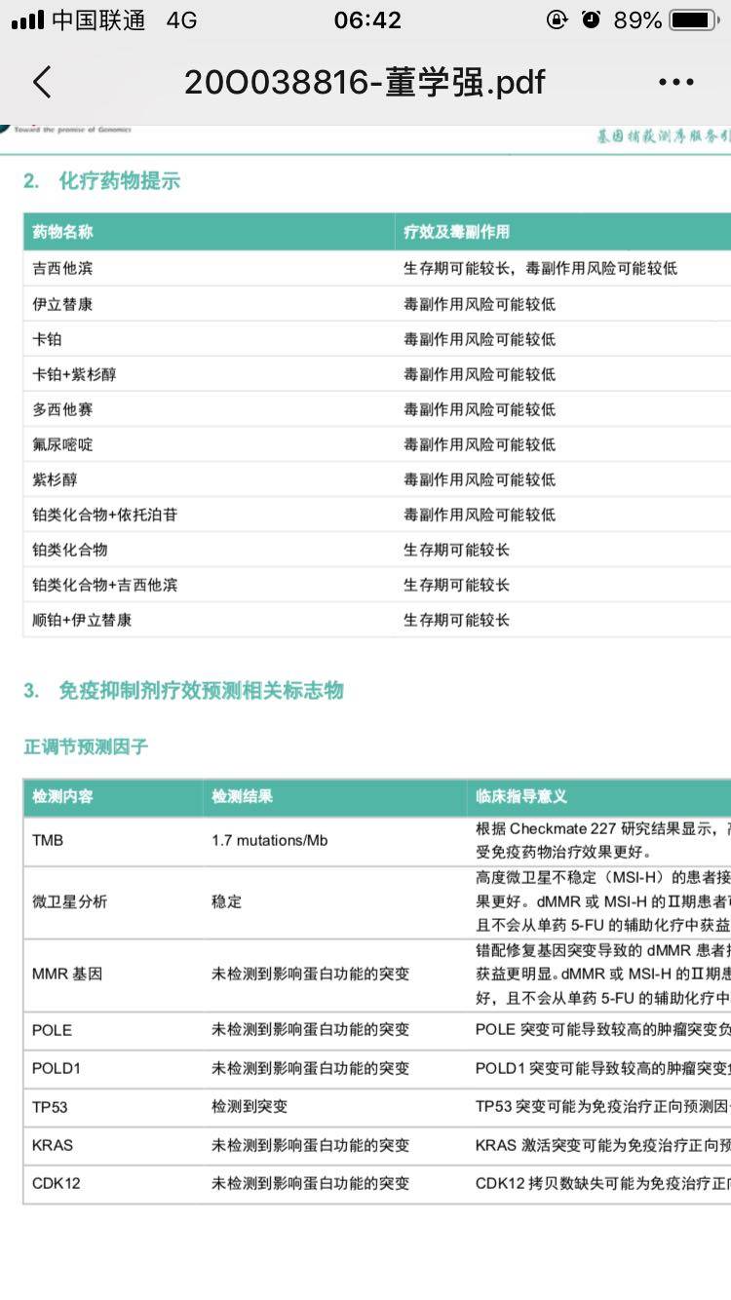This screenshot has height=1300, width=731.
Task: Tap the 药物名称 column header
Action: click(63, 232)
